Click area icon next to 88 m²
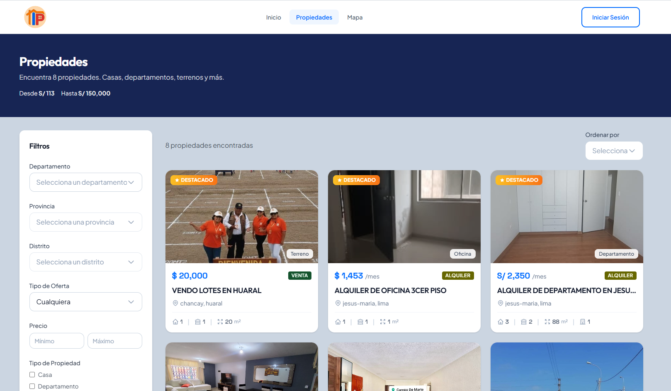This screenshot has height=391, width=671. pyautogui.click(x=547, y=322)
